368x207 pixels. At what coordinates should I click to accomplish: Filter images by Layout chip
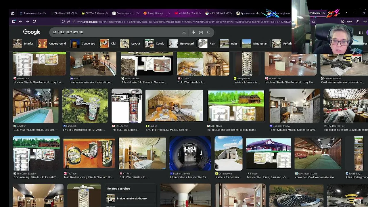tap(130, 44)
